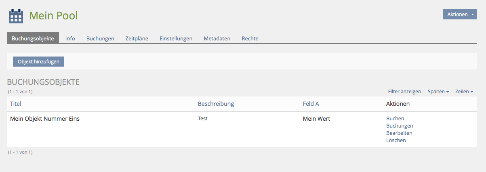486x172 pixels.
Task: Go to the Zeitpläne tab
Action: pyautogui.click(x=137, y=38)
